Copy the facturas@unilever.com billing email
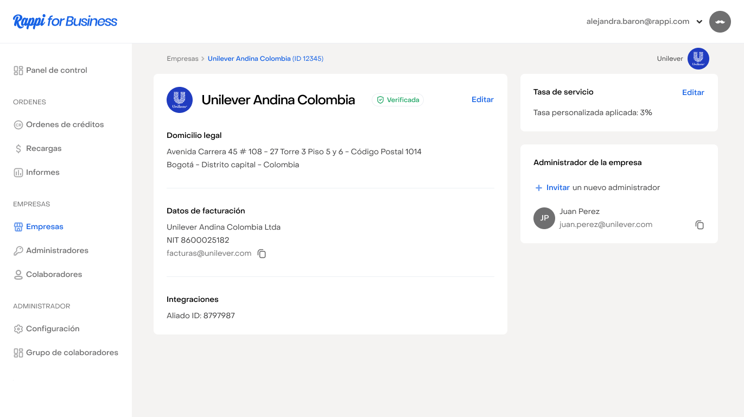 coord(262,254)
